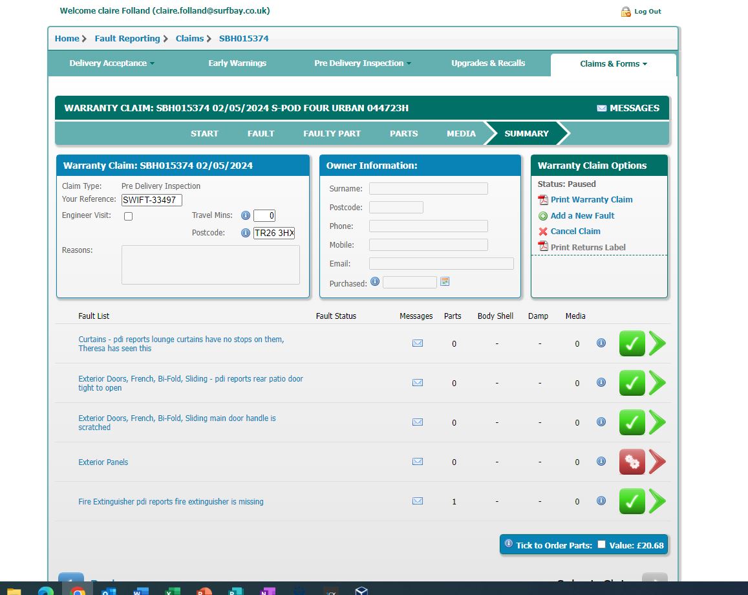Screen dimensions: 748x595
Task: Open calendar picker next to Purchased field
Action: (445, 282)
